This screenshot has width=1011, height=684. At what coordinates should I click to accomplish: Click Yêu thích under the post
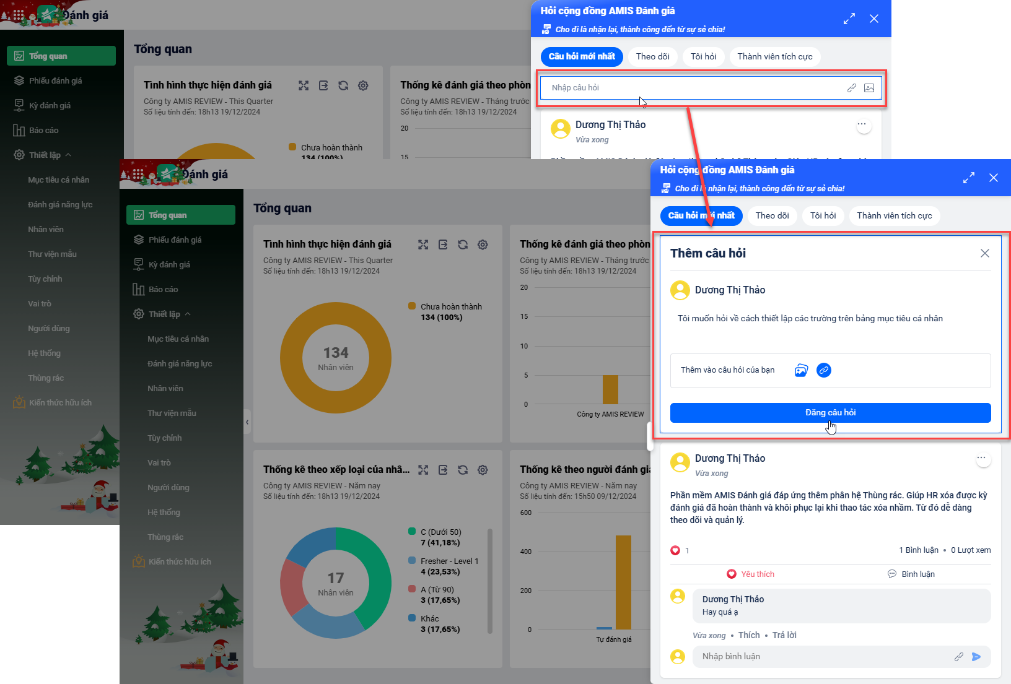pyautogui.click(x=750, y=574)
